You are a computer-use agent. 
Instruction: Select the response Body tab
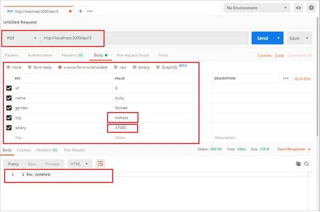7,150
